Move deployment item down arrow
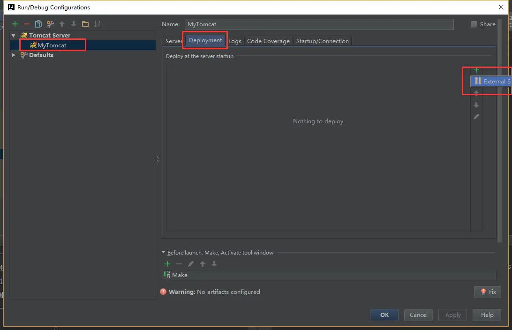This screenshot has width=512, height=330. [x=476, y=105]
